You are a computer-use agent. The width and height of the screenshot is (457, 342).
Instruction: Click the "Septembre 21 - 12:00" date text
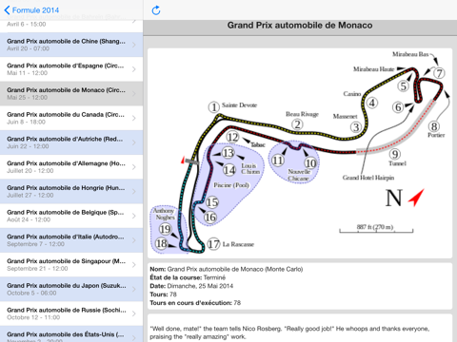click(x=37, y=269)
